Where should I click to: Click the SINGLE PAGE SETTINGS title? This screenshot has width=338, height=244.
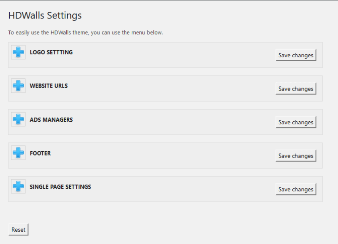(x=60, y=187)
